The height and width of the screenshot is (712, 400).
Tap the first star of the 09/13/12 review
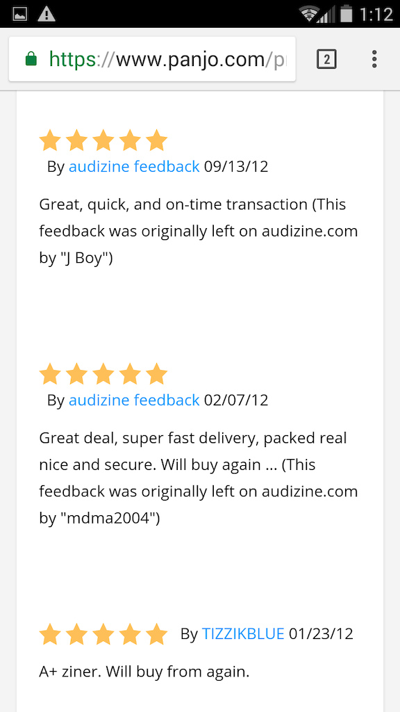[x=50, y=140]
